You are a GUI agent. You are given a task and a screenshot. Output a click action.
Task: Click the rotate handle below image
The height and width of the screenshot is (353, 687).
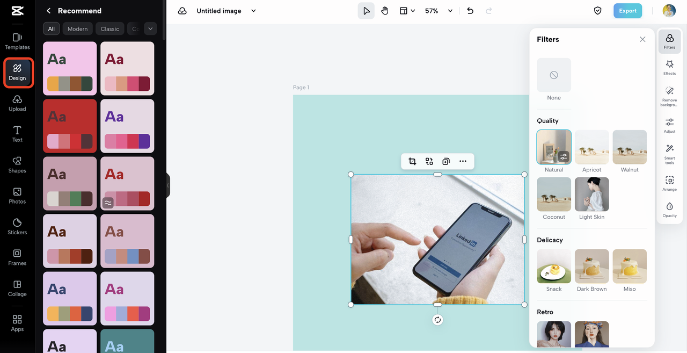point(437,320)
